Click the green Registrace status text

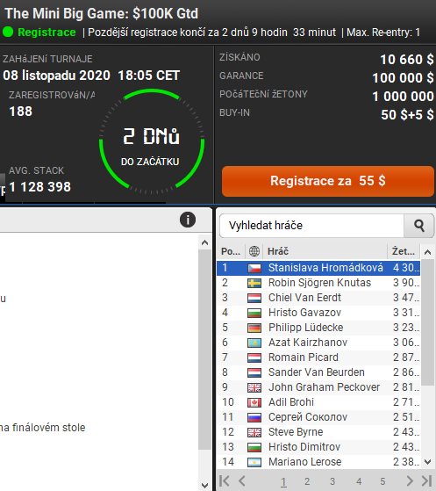click(x=46, y=32)
